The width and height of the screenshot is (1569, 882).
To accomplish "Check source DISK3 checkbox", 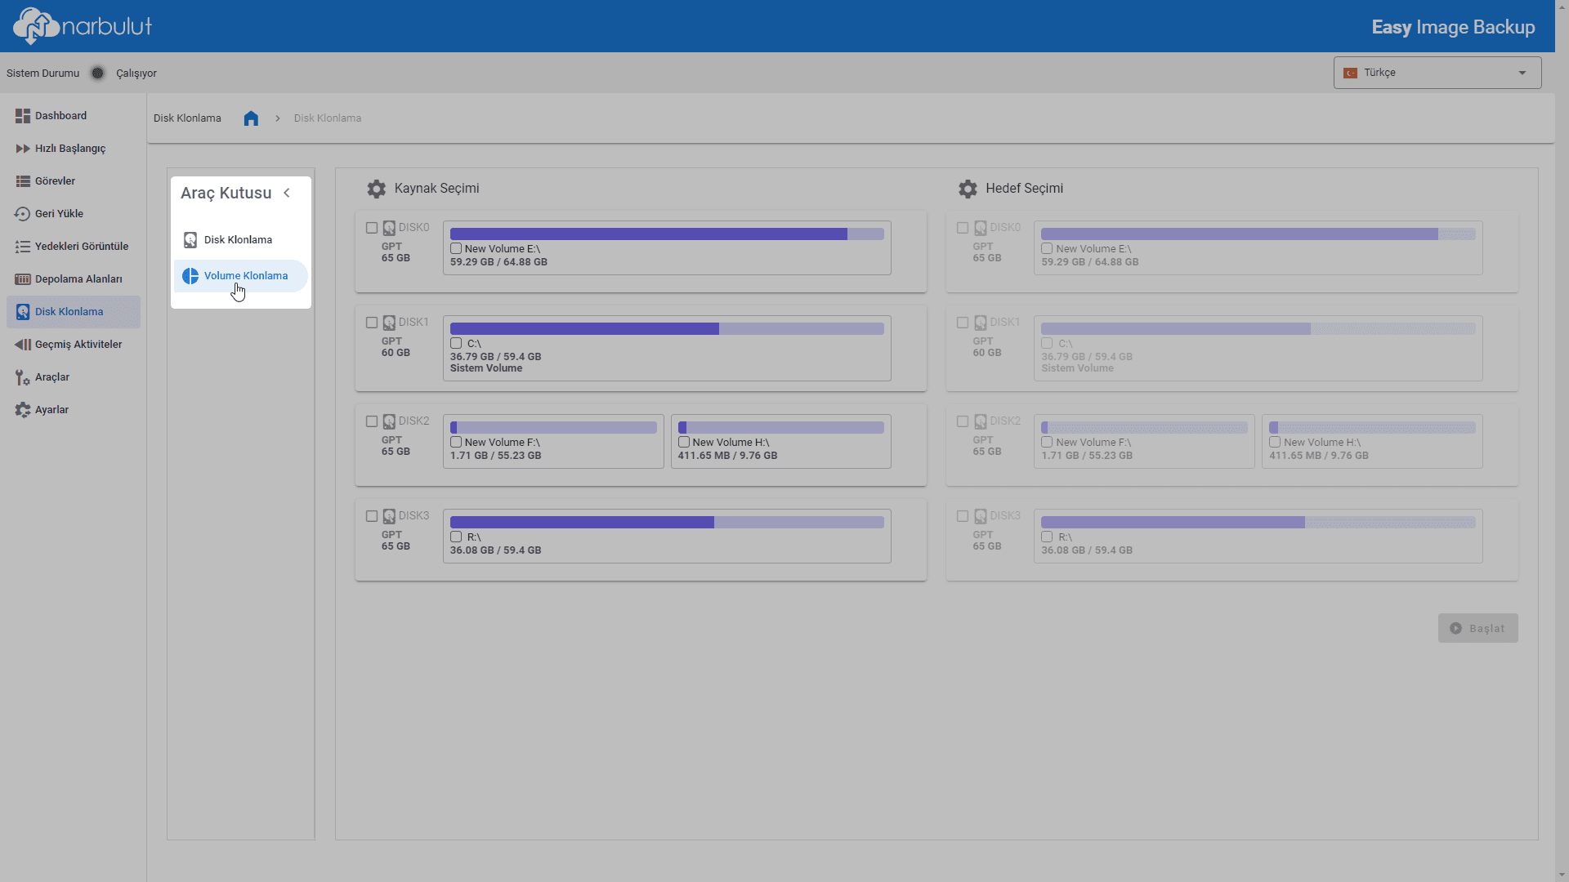I will (372, 516).
